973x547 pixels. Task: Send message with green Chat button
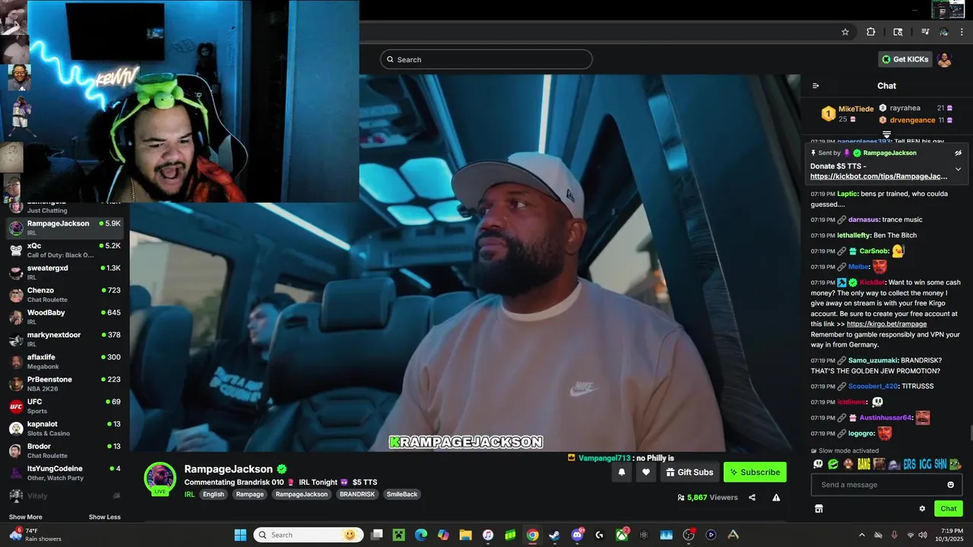(x=949, y=508)
